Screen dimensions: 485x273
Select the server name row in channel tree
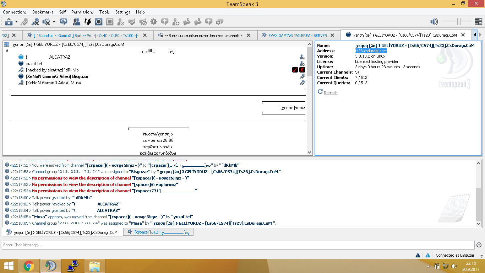click(x=154, y=44)
